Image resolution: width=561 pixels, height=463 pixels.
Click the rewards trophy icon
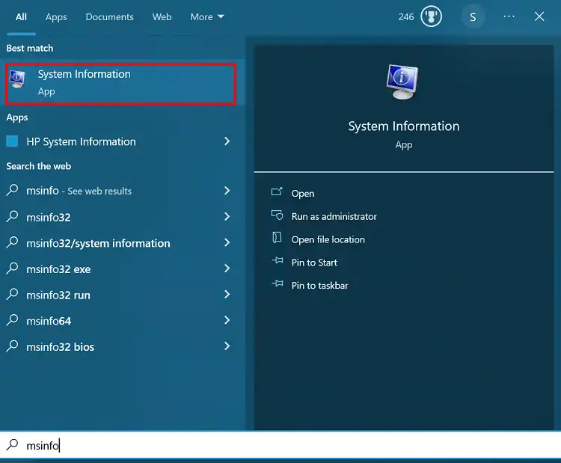431,16
